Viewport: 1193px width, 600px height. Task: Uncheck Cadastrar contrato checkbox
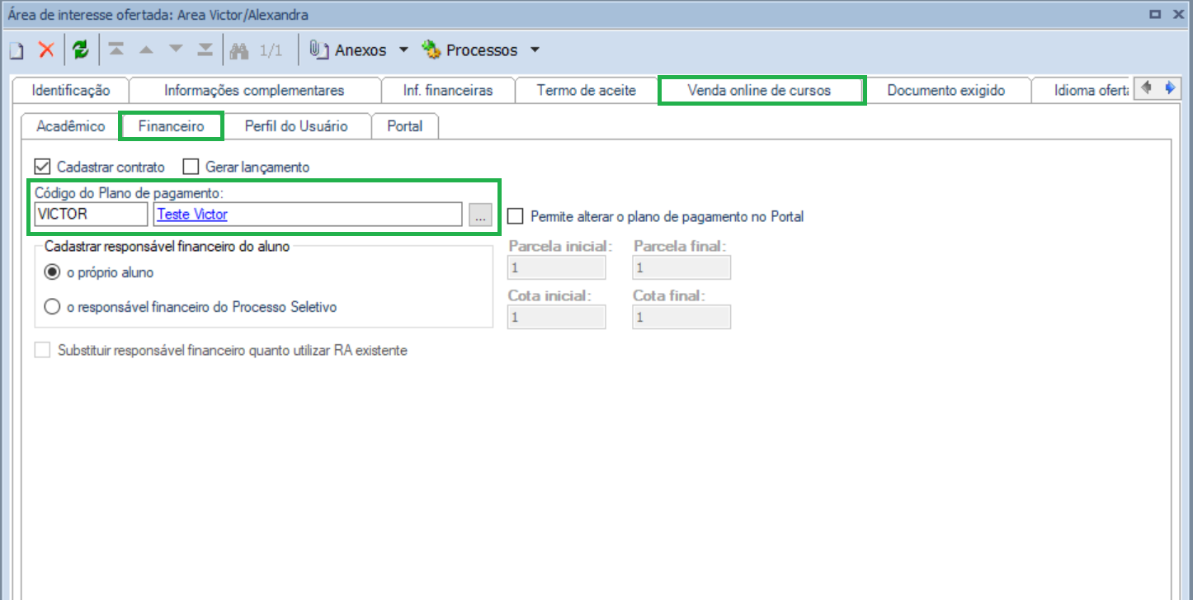pos(43,167)
